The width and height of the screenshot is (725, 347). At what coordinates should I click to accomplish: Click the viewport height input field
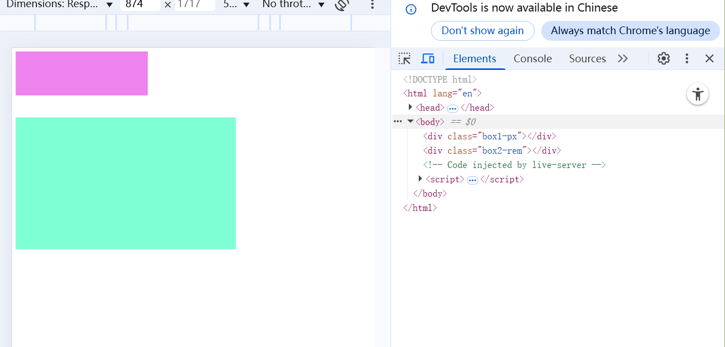(195, 4)
